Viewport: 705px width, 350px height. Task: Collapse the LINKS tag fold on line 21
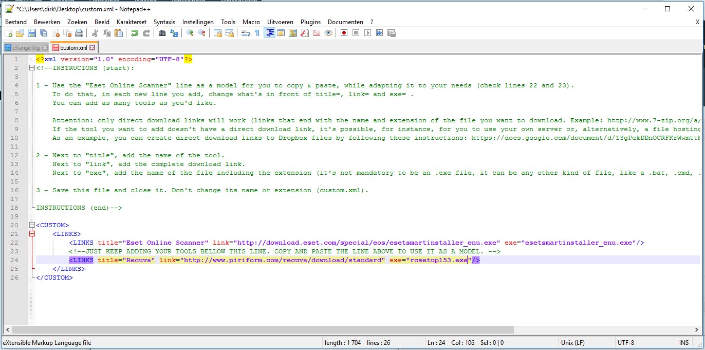point(32,234)
